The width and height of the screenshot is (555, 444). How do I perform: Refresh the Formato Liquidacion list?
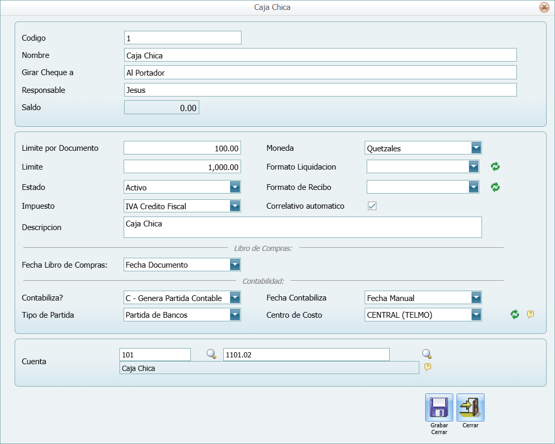coord(494,166)
